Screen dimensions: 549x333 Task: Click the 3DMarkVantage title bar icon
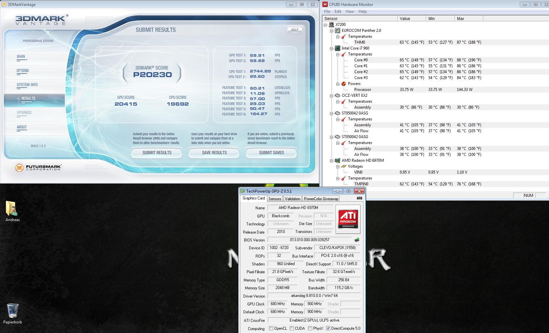[4, 4]
